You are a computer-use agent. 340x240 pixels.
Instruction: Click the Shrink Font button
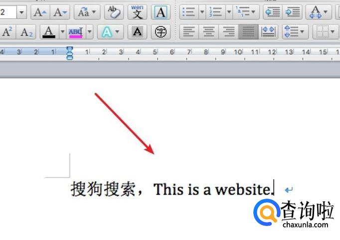pos(60,12)
